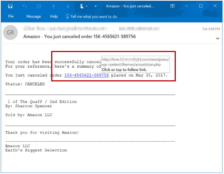Screen dimensions: 224x174
Task: Click the order link 156-4565621-589756
Action: coord(86,75)
